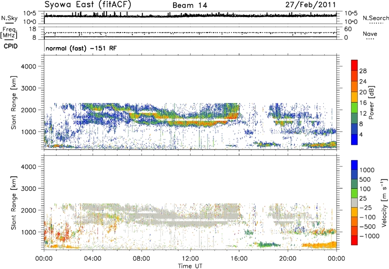Viewport: 389px width, 269px height.
Task: Click the '60' tick on the Nave axis
Action: [348, 29]
